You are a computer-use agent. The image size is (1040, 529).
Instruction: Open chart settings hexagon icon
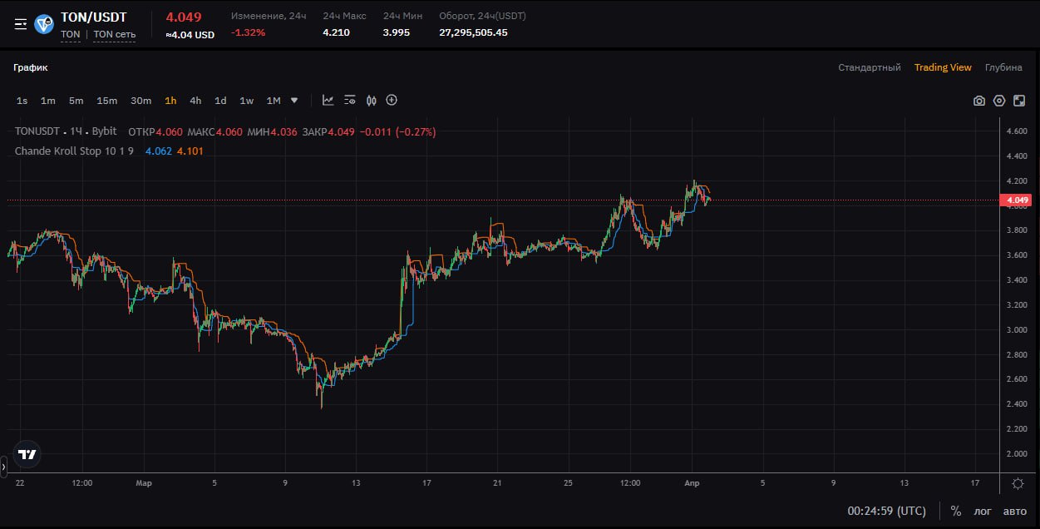pyautogui.click(x=999, y=101)
